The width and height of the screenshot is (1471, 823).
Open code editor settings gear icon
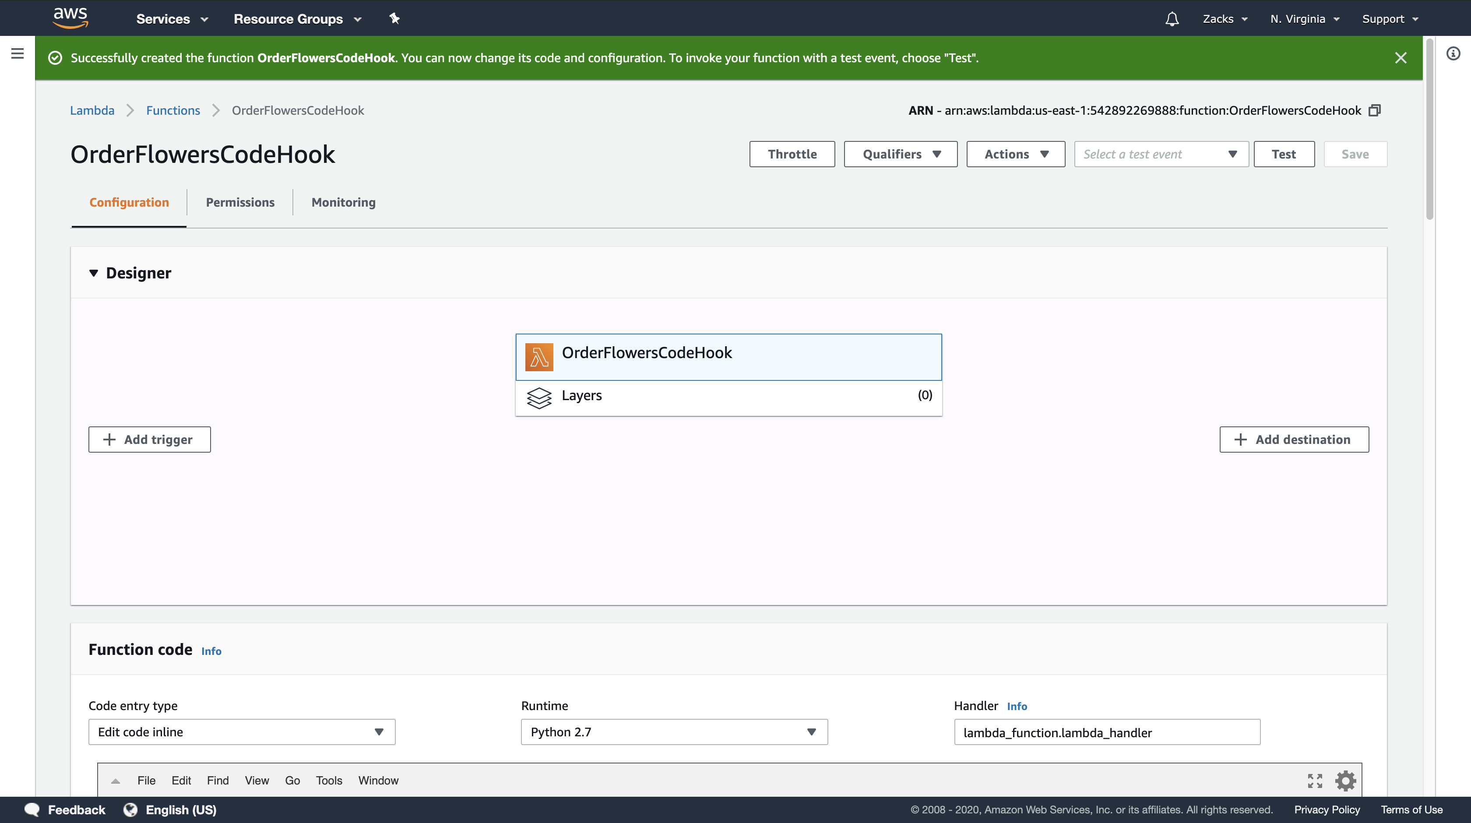pyautogui.click(x=1345, y=781)
